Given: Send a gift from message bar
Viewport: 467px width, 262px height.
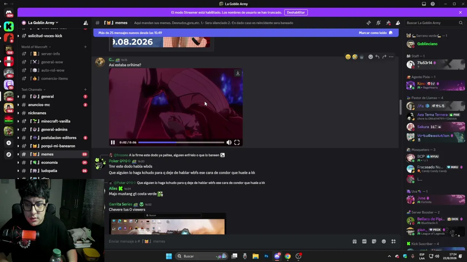Looking at the screenshot, I should (354, 241).
